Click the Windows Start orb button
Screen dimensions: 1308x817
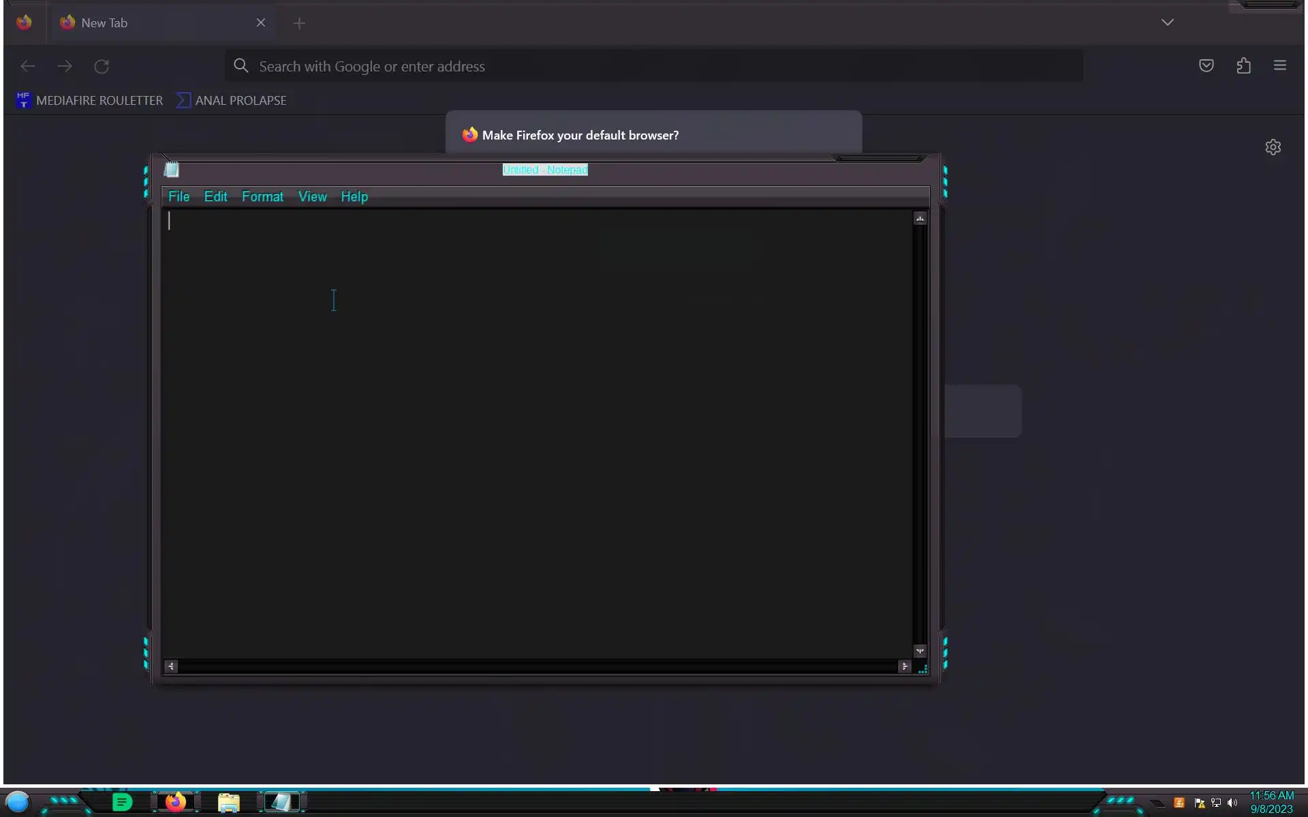tap(18, 802)
